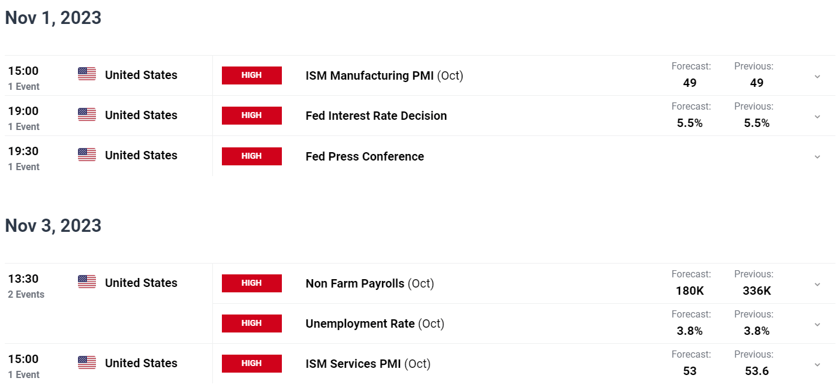
Task: Click US flag in Fed Press Conference row
Action: (x=87, y=155)
